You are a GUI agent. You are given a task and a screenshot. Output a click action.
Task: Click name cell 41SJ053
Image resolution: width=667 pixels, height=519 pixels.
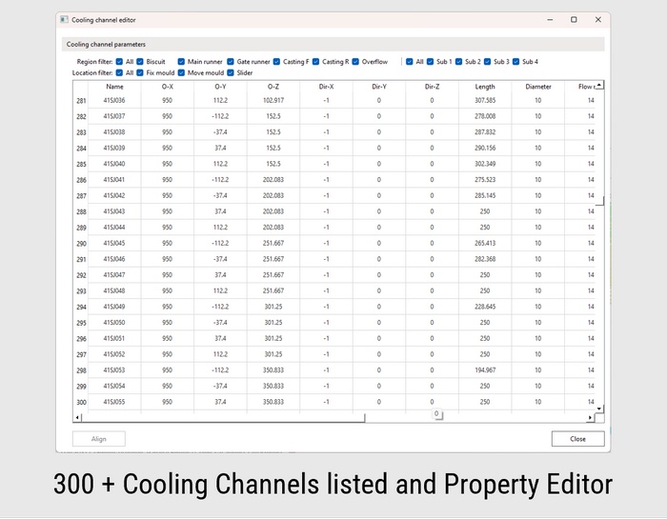(114, 369)
